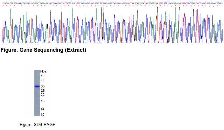Screen dimensions: 224x130
Task: Click the SDS-PAGE gel lane image
Action: pyautogui.click(x=37, y=93)
